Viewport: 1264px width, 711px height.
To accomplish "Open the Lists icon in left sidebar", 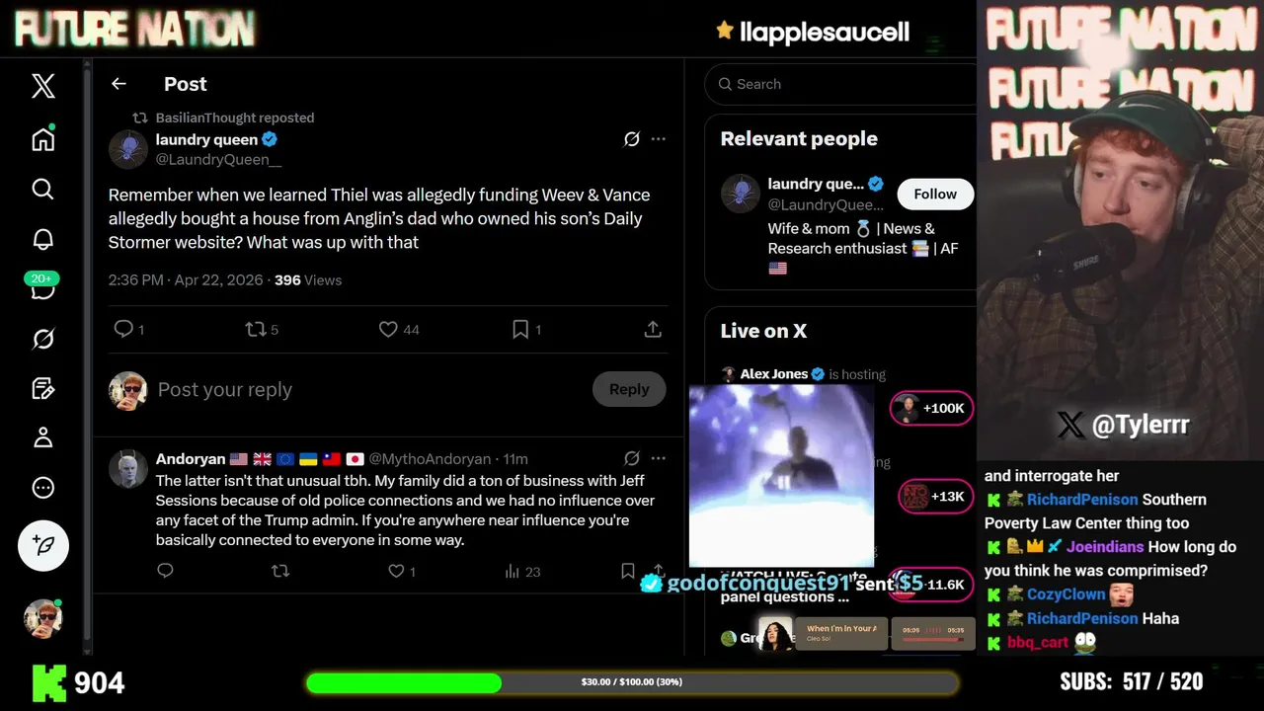I will point(42,388).
